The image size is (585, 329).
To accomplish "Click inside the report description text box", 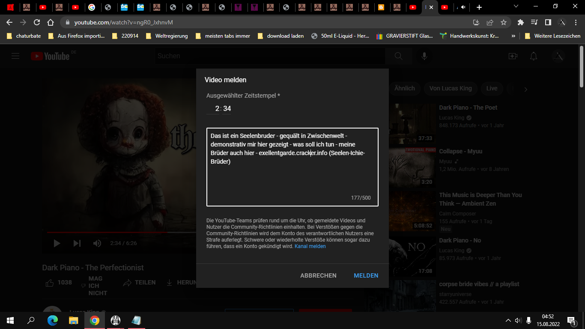I will click(292, 167).
